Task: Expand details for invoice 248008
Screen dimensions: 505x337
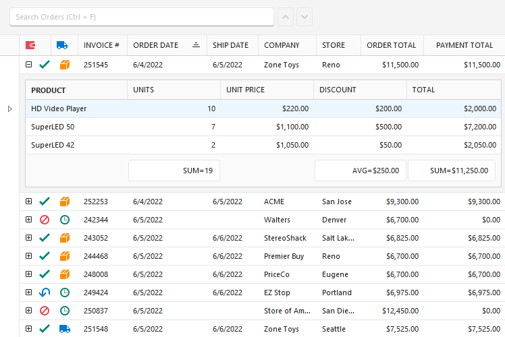Action: coord(28,274)
